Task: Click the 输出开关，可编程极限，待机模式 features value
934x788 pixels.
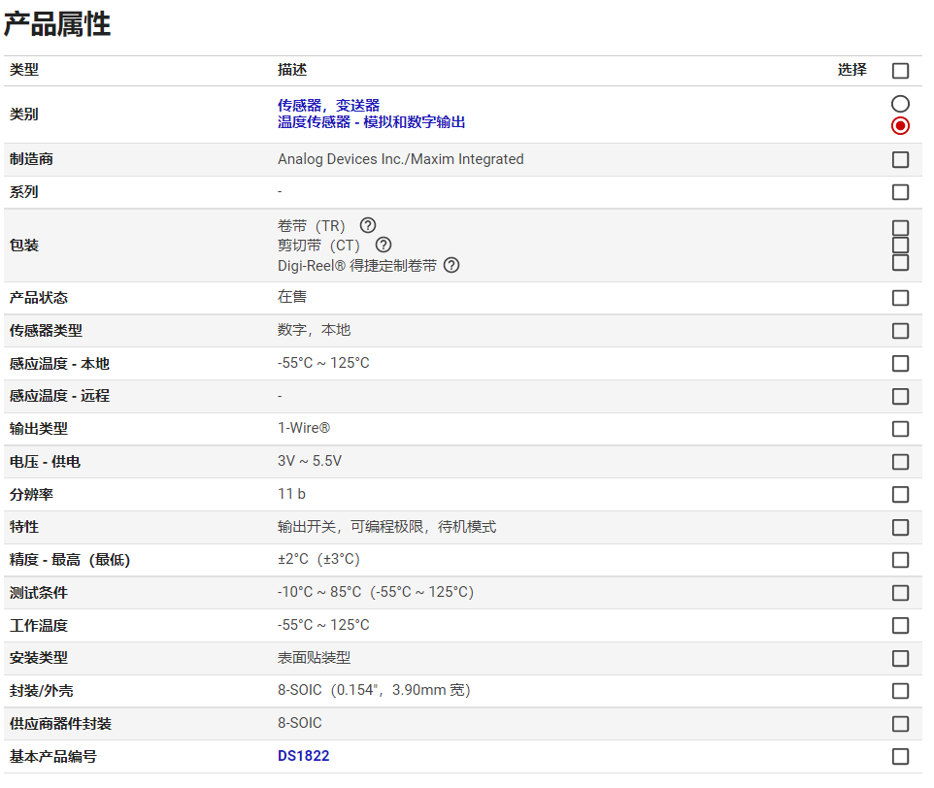Action: tap(386, 527)
